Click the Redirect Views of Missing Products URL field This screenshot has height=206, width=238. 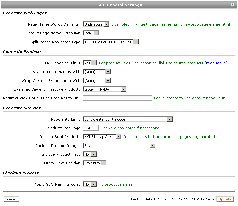[117, 98]
